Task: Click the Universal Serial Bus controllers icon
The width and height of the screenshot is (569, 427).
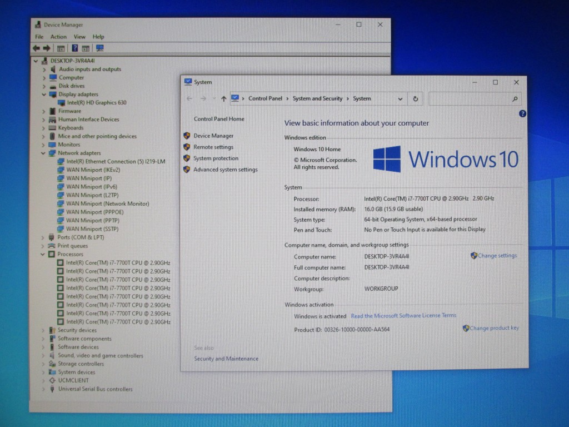Action: tap(52, 389)
